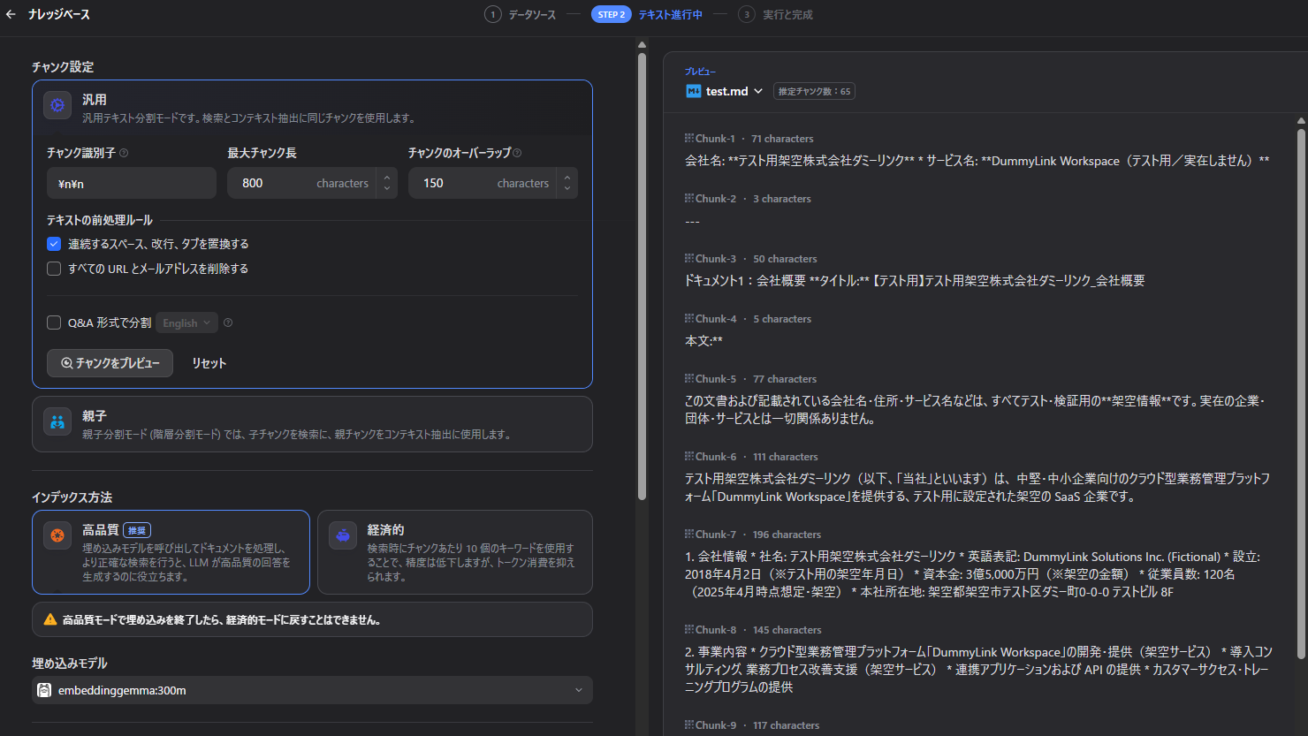Uncheck 連続するスペース、改行、タブを置換する
The height and width of the screenshot is (736, 1308).
click(x=53, y=243)
